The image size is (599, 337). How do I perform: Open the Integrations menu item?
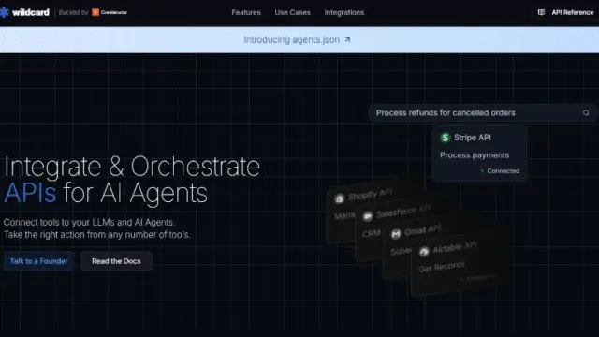[344, 12]
